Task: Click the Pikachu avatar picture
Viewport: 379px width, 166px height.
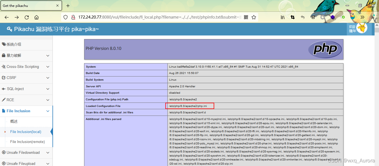Action: 362,28
